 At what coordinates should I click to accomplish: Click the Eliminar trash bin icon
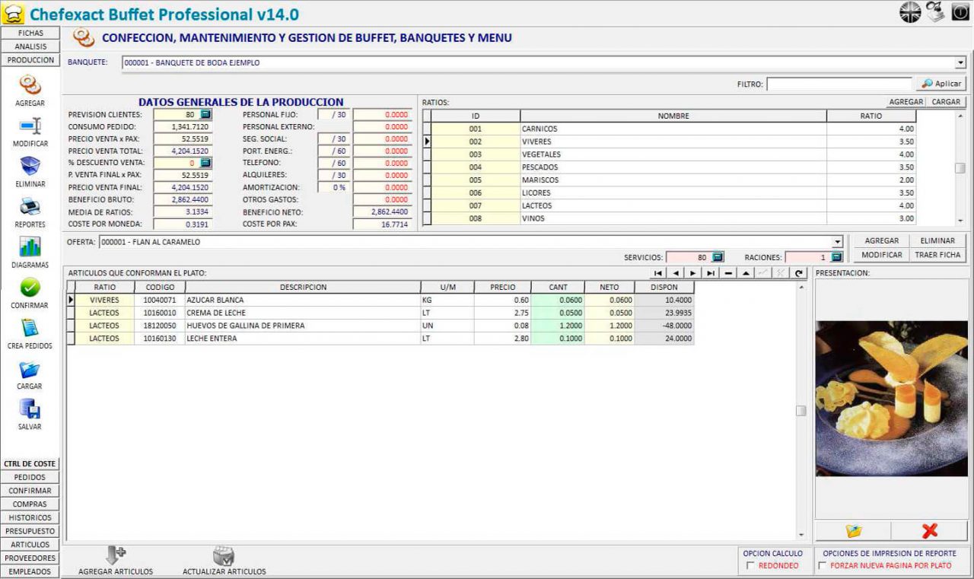tap(30, 166)
